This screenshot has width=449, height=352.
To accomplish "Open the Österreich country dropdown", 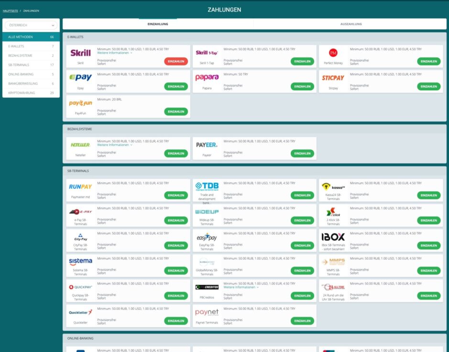I will point(31,25).
